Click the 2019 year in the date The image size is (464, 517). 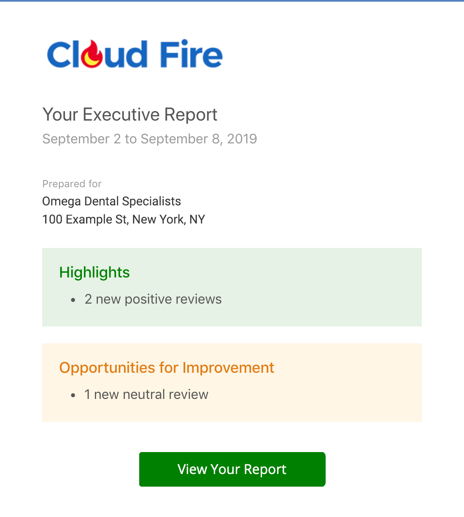pyautogui.click(x=242, y=139)
